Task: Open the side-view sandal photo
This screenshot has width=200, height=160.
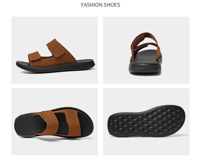Action: point(55,50)
